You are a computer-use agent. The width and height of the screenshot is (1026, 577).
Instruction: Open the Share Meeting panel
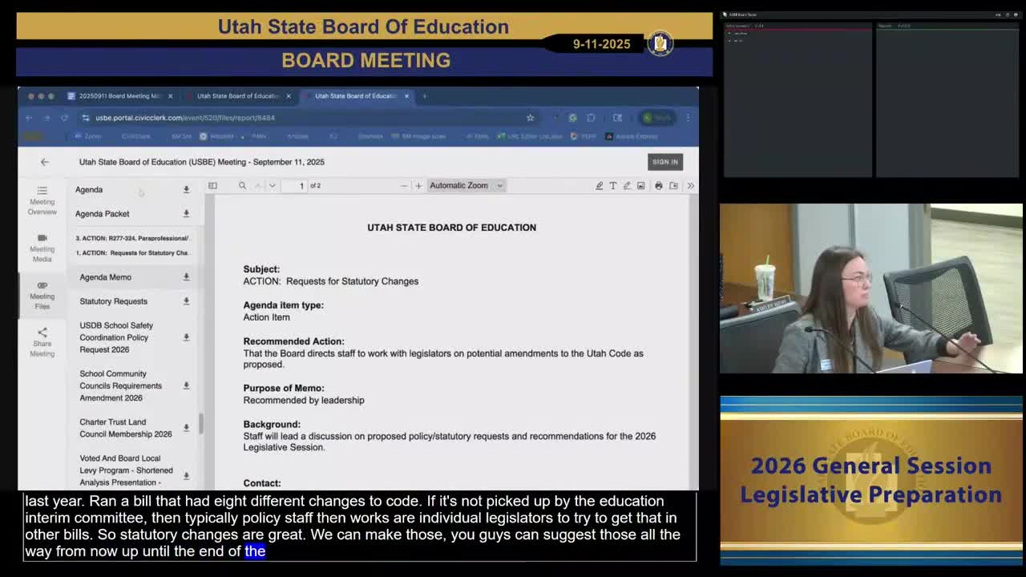pyautogui.click(x=42, y=342)
